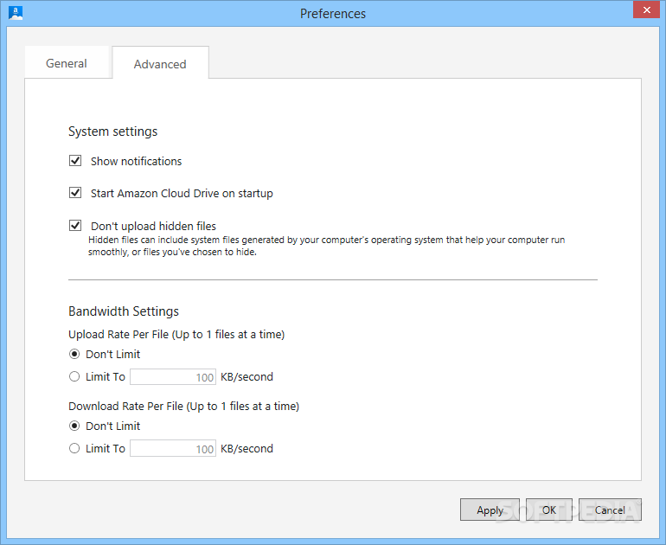This screenshot has height=545, width=666.
Task: Select upload Don't Limit radio button
Action: [x=74, y=354]
